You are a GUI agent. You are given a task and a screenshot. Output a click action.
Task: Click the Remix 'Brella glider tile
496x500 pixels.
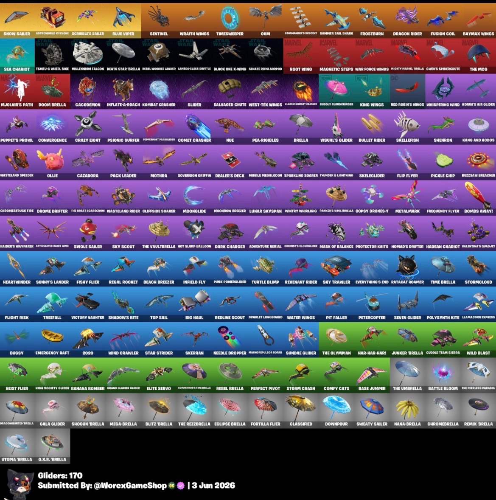click(479, 410)
